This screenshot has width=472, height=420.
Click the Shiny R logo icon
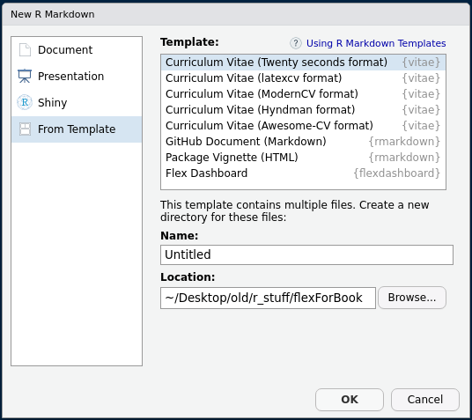coord(25,102)
